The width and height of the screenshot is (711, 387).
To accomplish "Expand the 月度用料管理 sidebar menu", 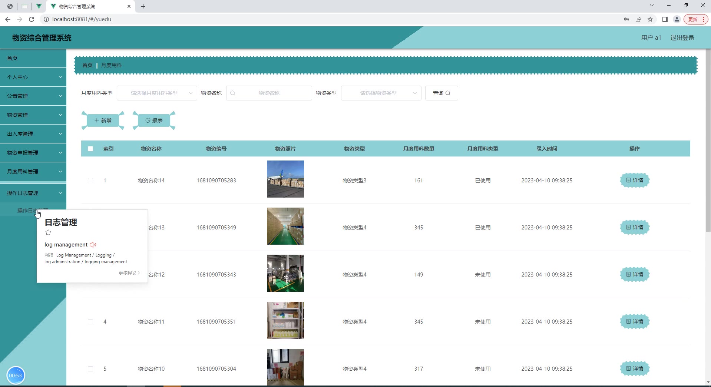I will 33,172.
